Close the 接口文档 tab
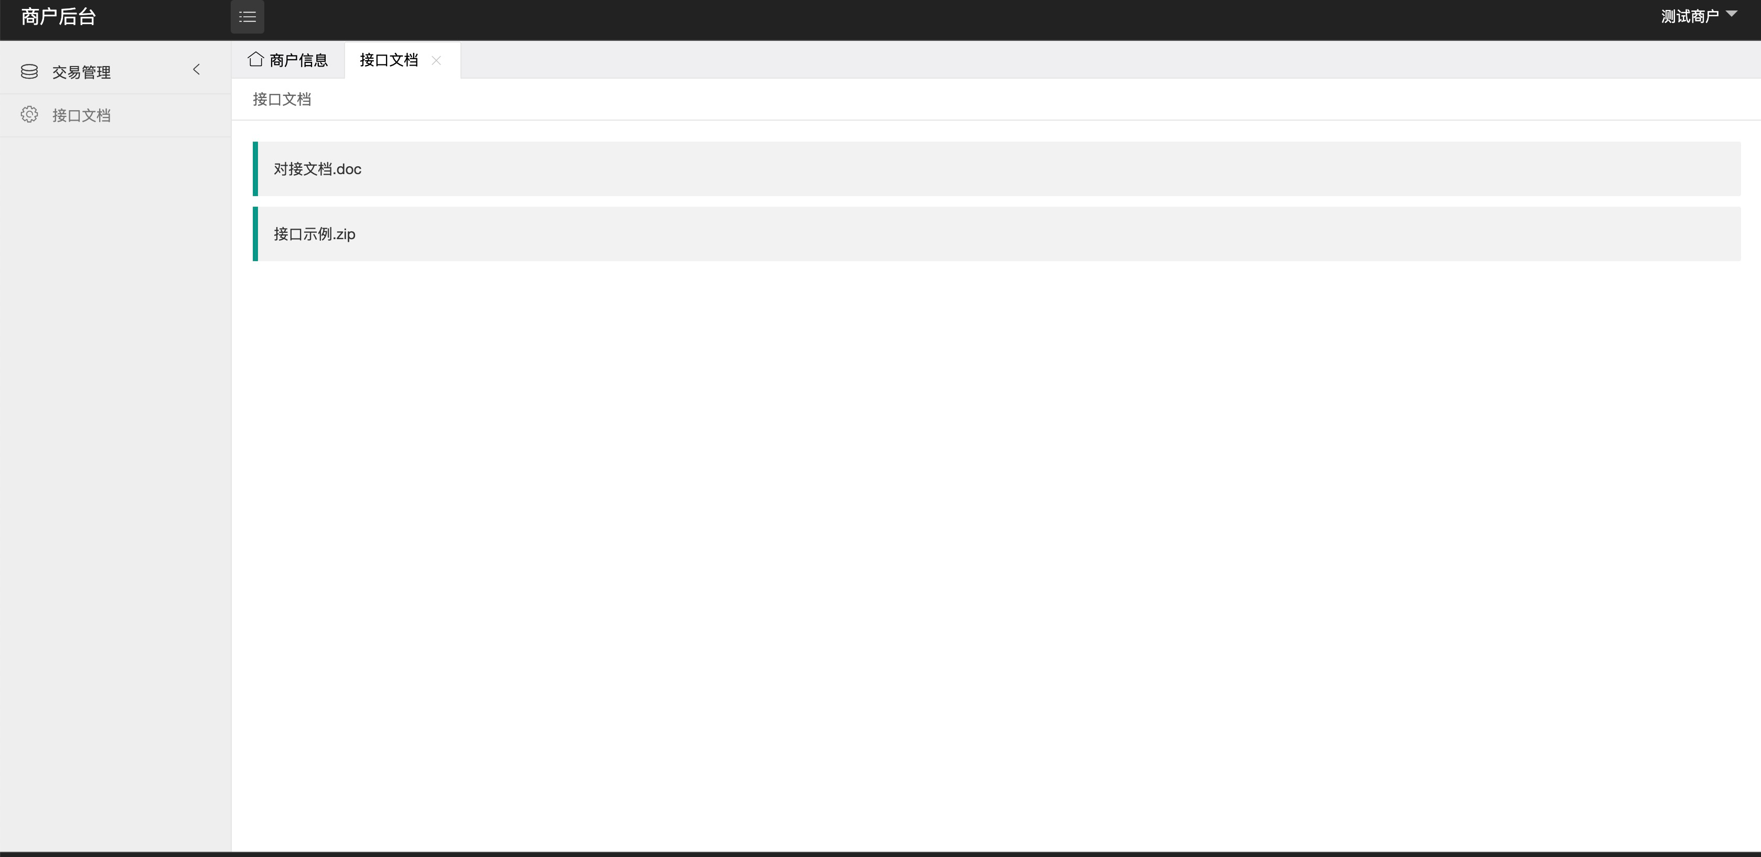Image resolution: width=1761 pixels, height=857 pixels. click(x=438, y=60)
